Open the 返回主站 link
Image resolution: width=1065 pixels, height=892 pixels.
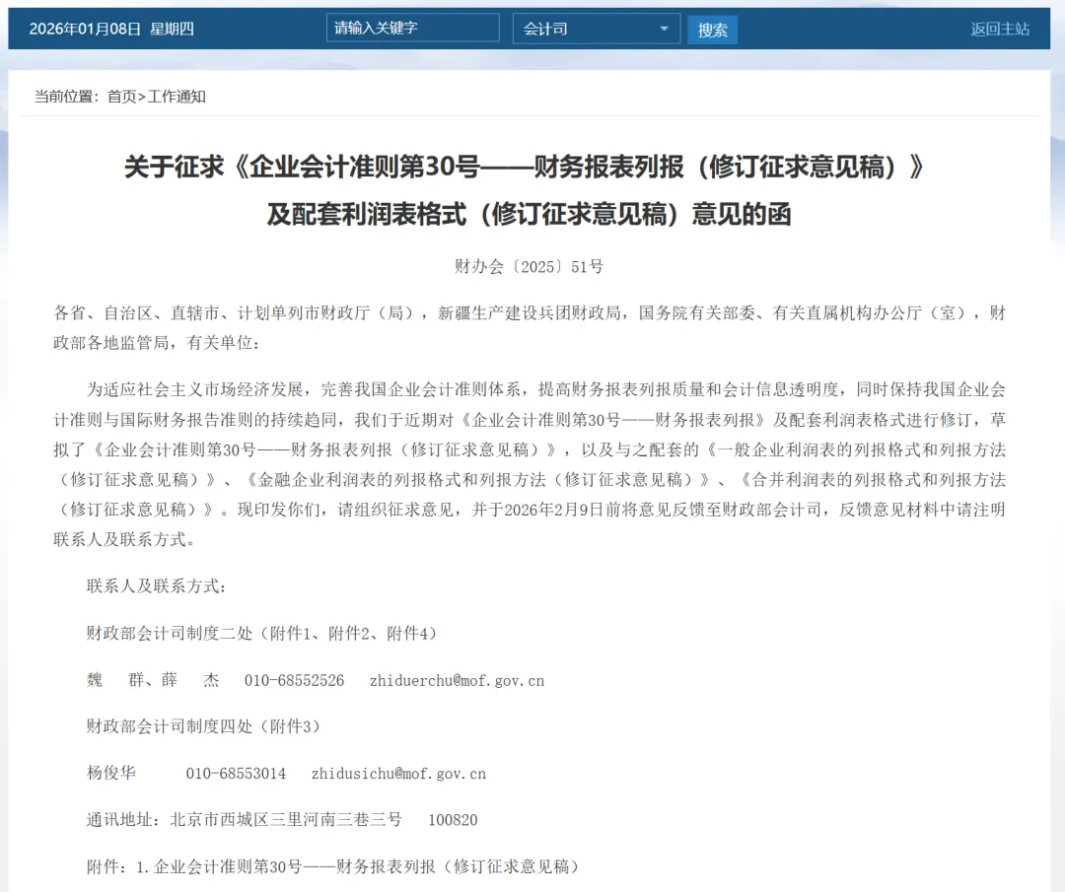(1000, 29)
